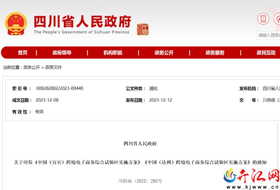
Task: Select the 机构职能 navigation item
Action: click(x=113, y=53)
